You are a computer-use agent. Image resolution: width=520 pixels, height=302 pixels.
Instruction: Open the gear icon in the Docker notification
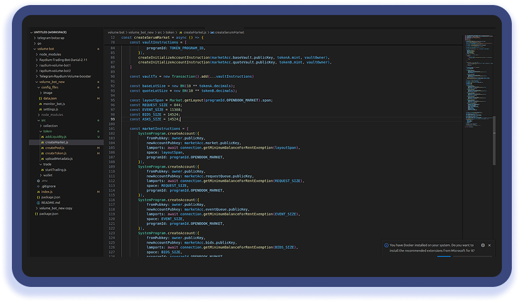pos(482,245)
